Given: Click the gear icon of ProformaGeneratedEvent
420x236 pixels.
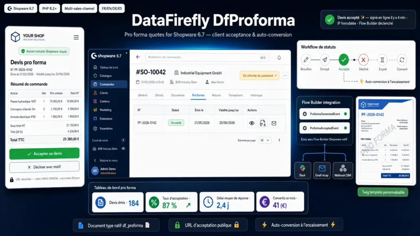Looking at the screenshot, I should pos(305,114).
